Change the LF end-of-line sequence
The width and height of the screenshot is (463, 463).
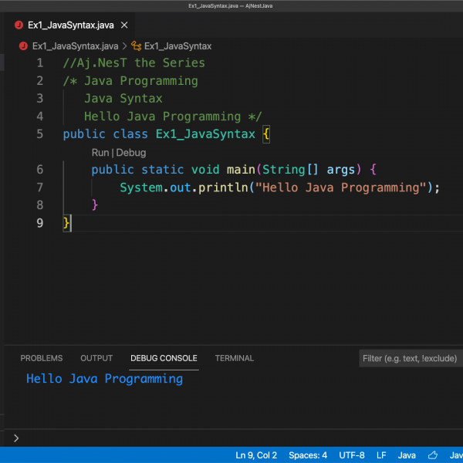pyautogui.click(x=381, y=455)
